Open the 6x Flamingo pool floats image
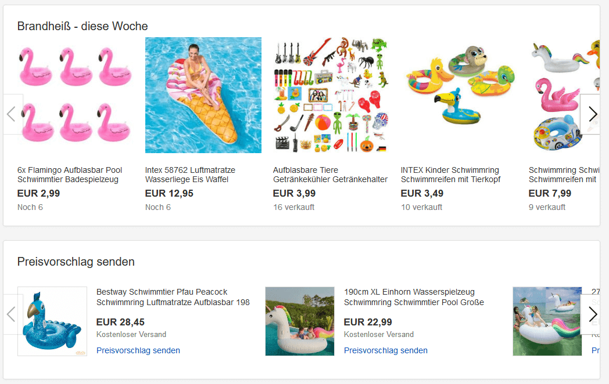609x384 pixels. 76,96
